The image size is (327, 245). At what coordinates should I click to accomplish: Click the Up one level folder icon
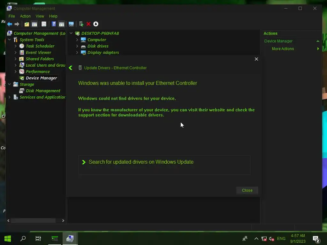pos(27,24)
